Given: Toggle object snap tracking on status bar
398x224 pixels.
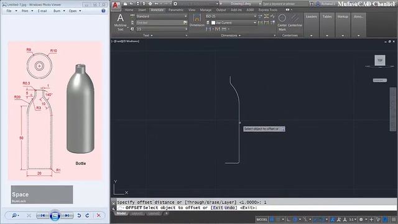Looking at the screenshot, I should (x=316, y=219).
